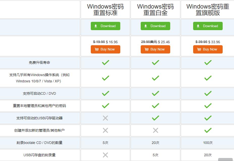
Task: Click the $ 16.96 discounted price
Action: coord(112,42)
